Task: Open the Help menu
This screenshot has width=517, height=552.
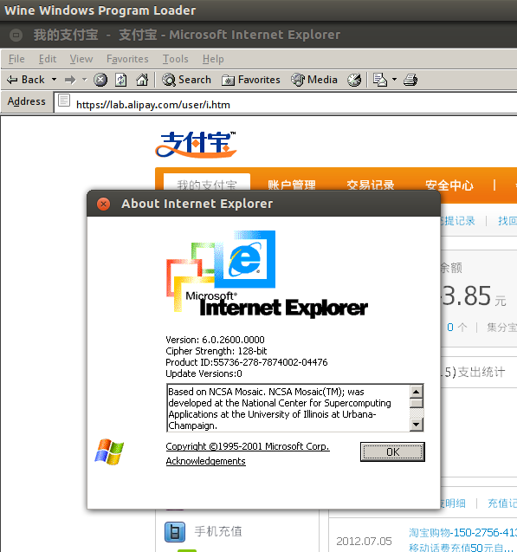Action: coord(213,59)
